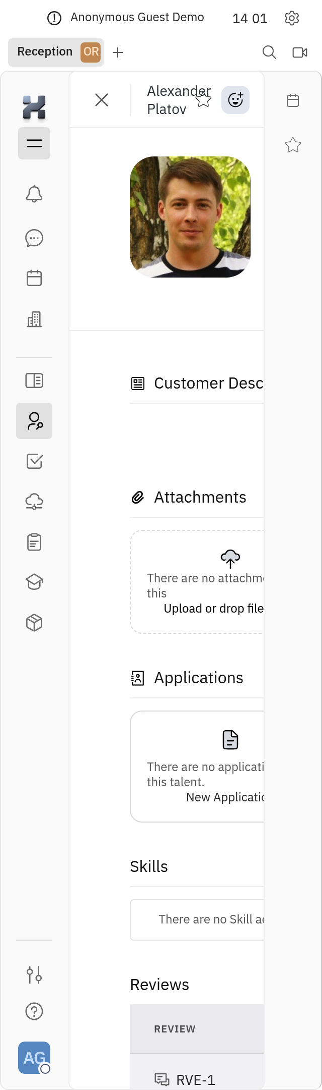Open the Documents book icon
322x1090 pixels.
(x=34, y=380)
